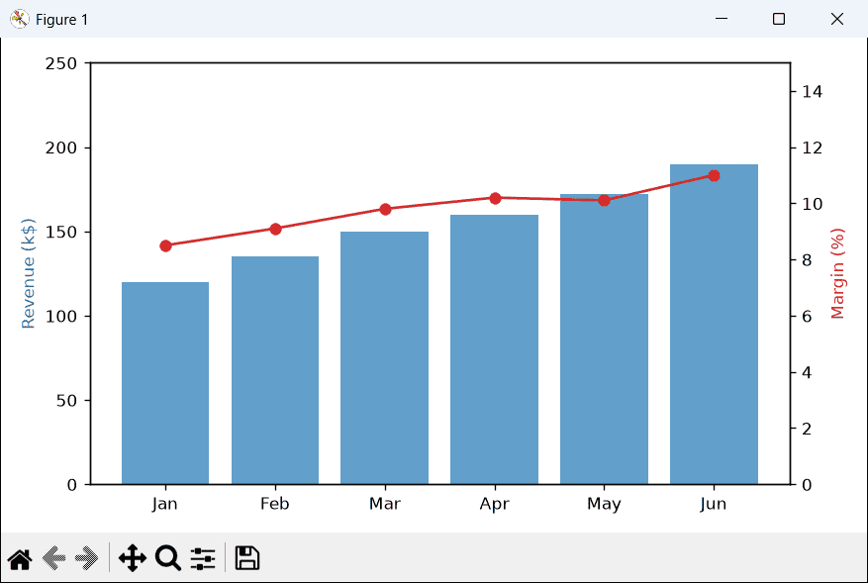Viewport: 868px width, 583px height.
Task: Click the '10' right axis tick label
Action: (x=813, y=204)
